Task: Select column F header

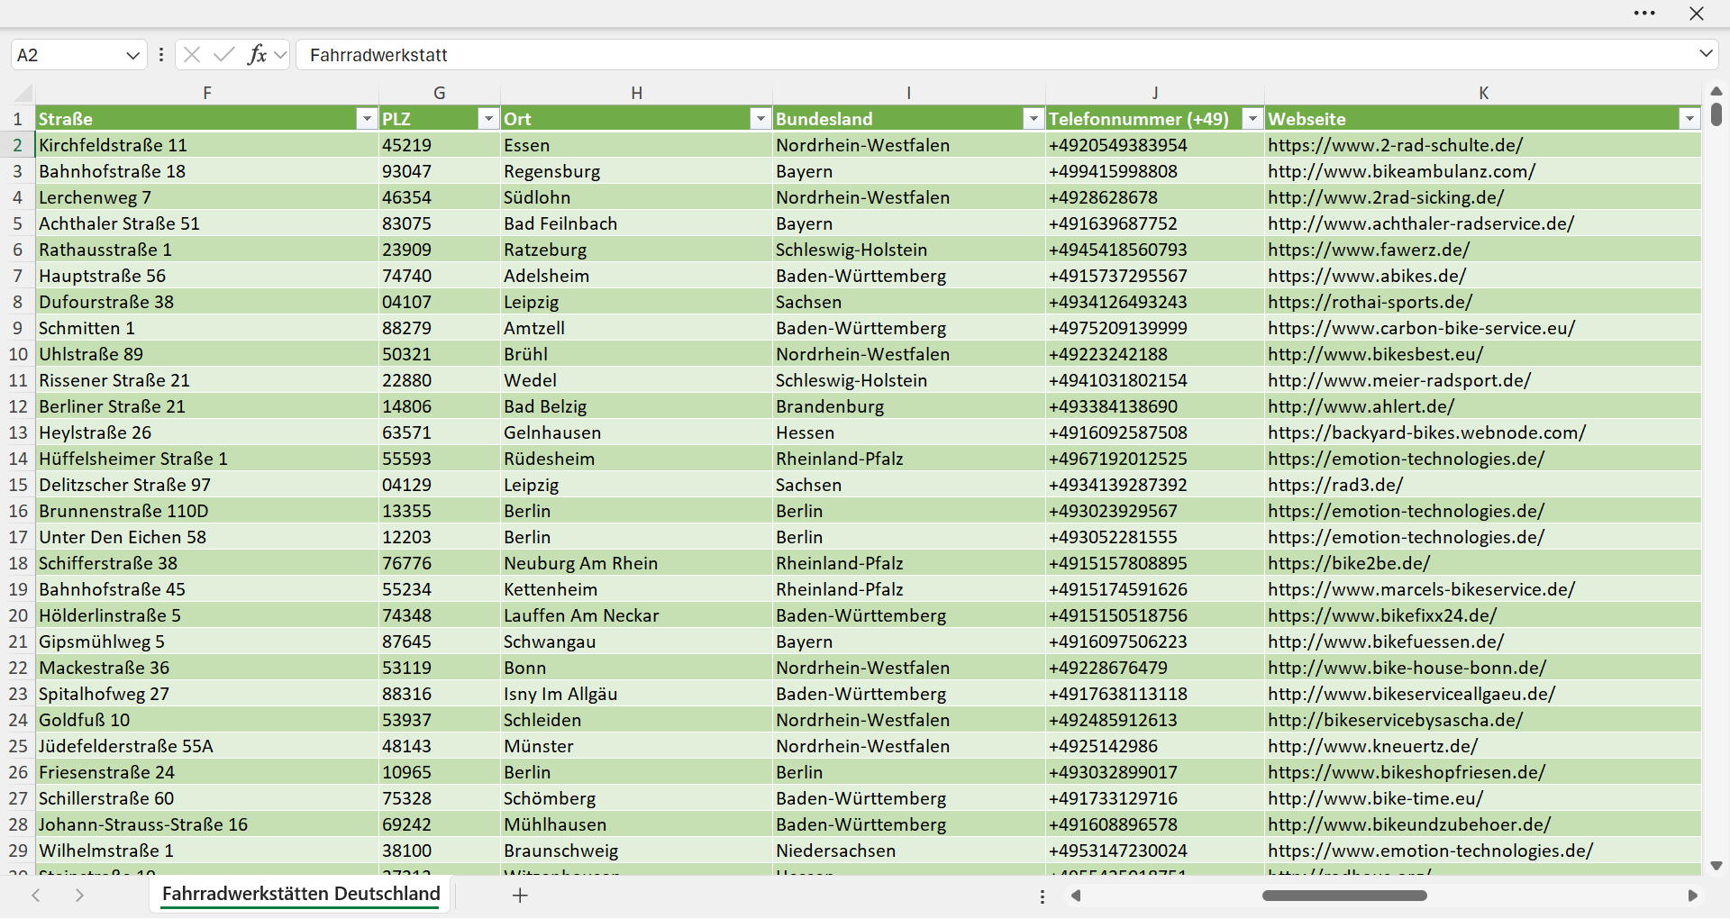Action: click(x=207, y=93)
